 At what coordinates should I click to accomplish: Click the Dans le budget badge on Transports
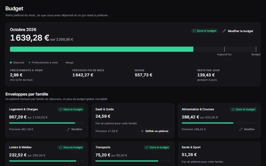pyautogui.click(x=157, y=147)
